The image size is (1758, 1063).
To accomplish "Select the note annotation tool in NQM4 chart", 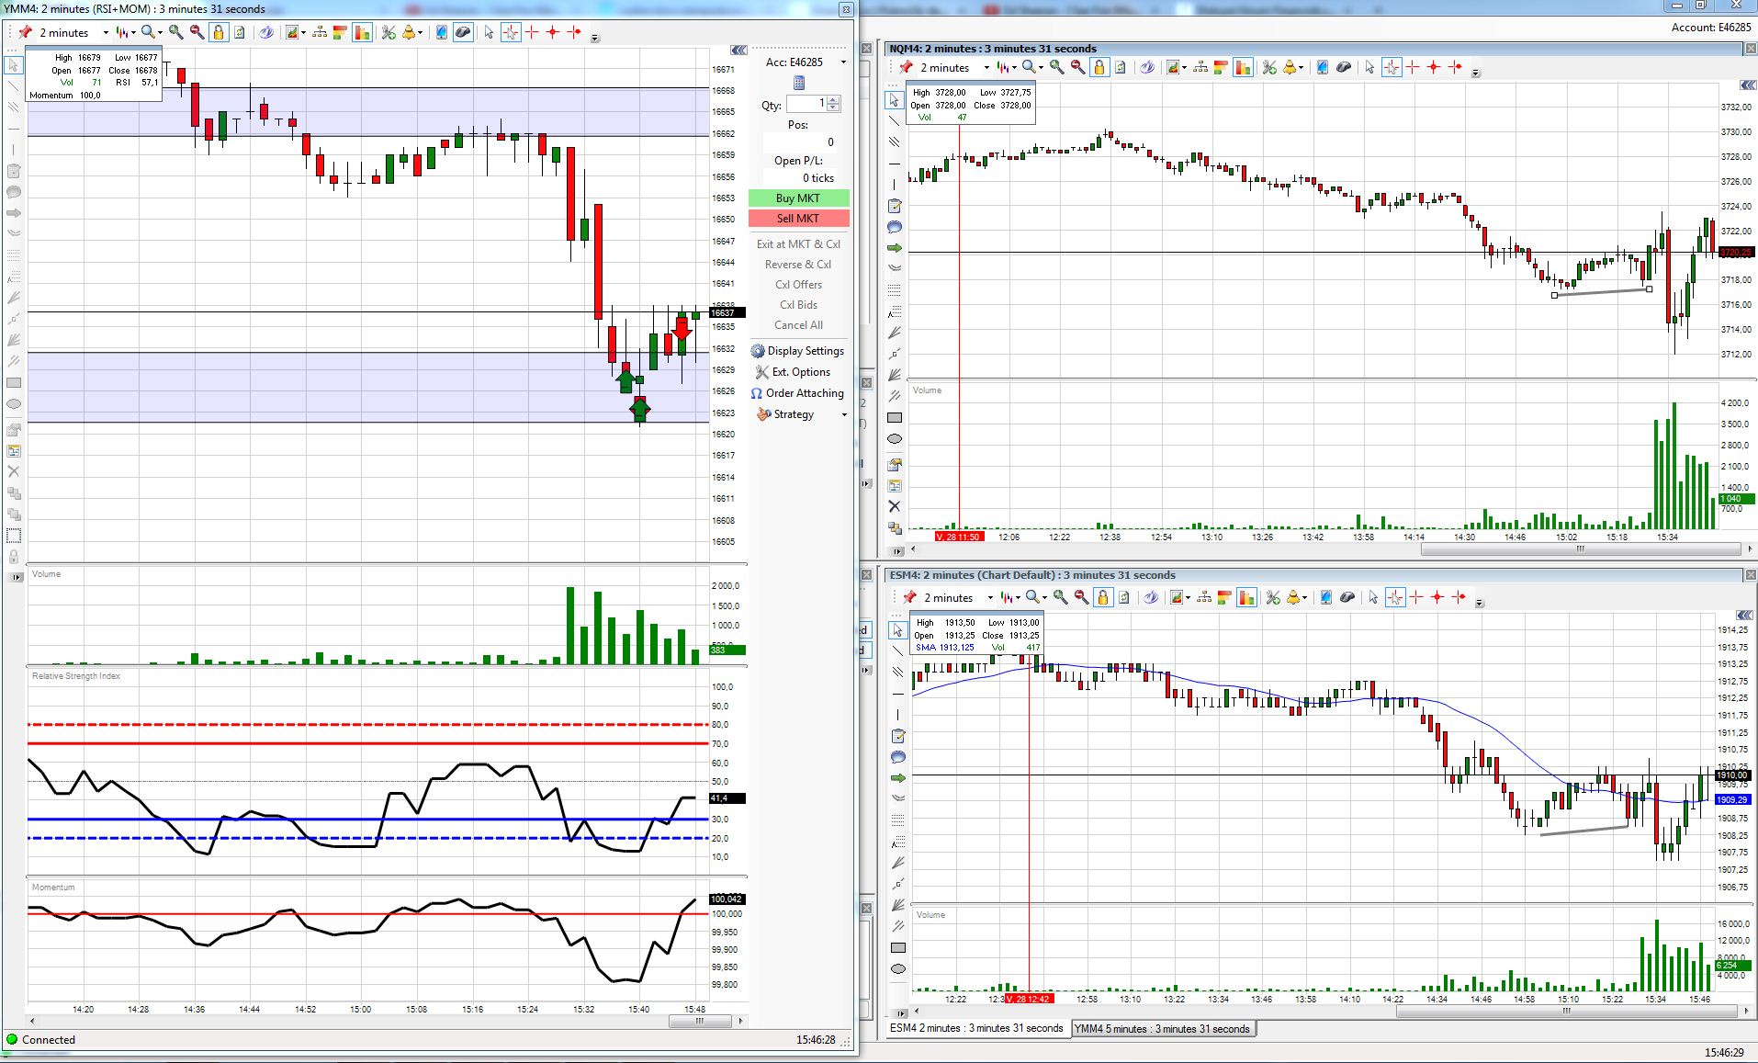I will point(895,206).
